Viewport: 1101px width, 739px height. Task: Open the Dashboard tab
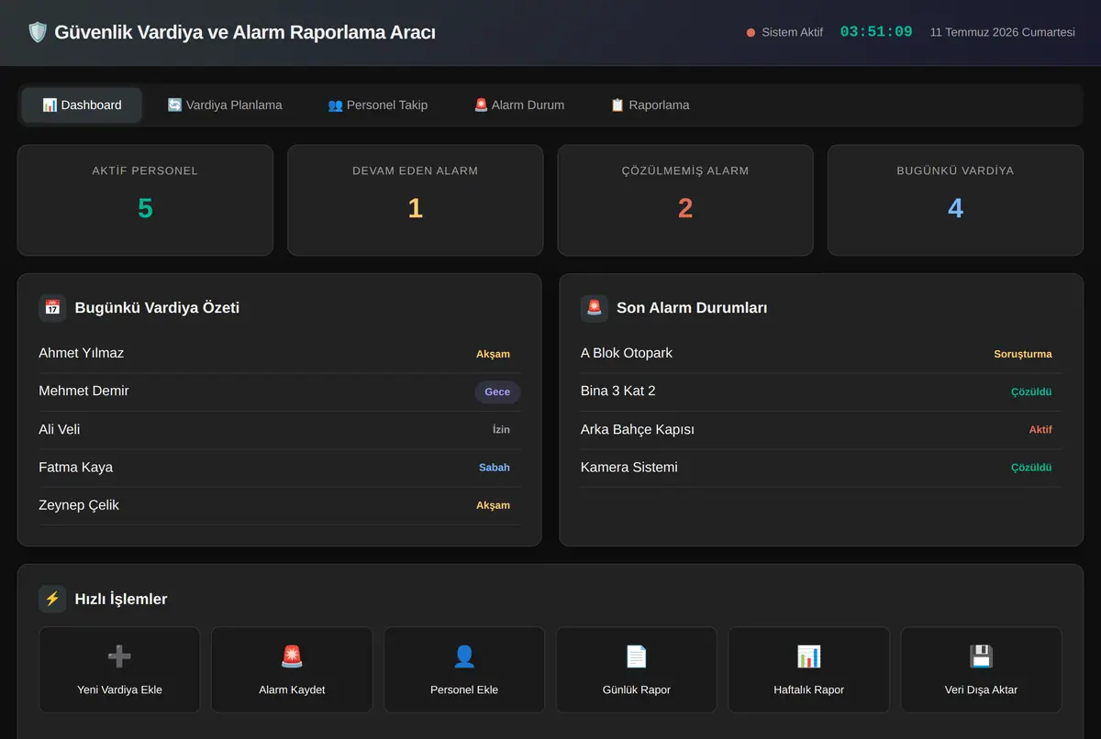pos(82,105)
